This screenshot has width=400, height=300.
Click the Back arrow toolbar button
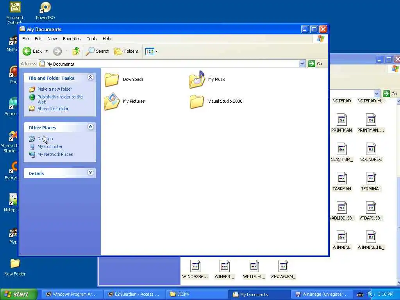(32, 51)
